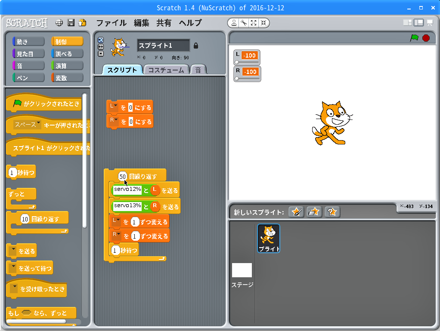Switch to the スクリプト tab

point(122,70)
